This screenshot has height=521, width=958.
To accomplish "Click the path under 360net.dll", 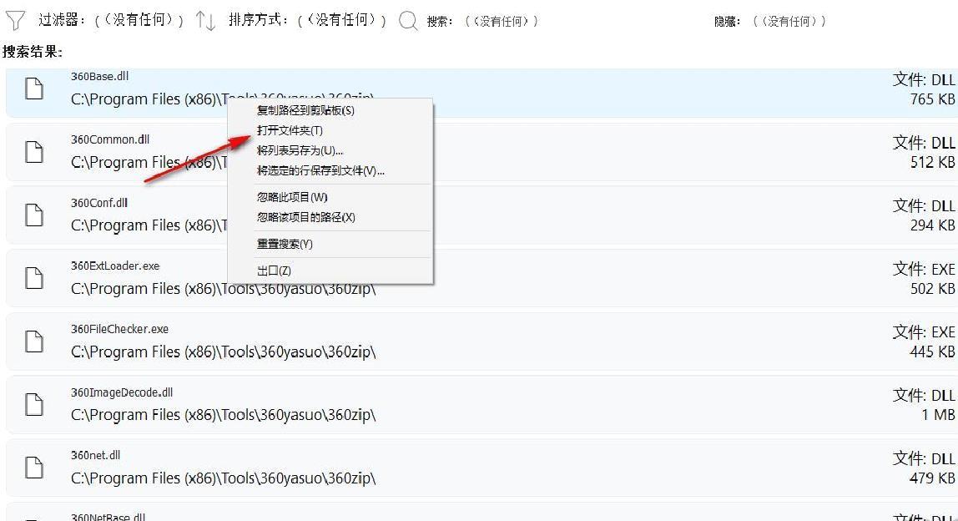I will (223, 478).
